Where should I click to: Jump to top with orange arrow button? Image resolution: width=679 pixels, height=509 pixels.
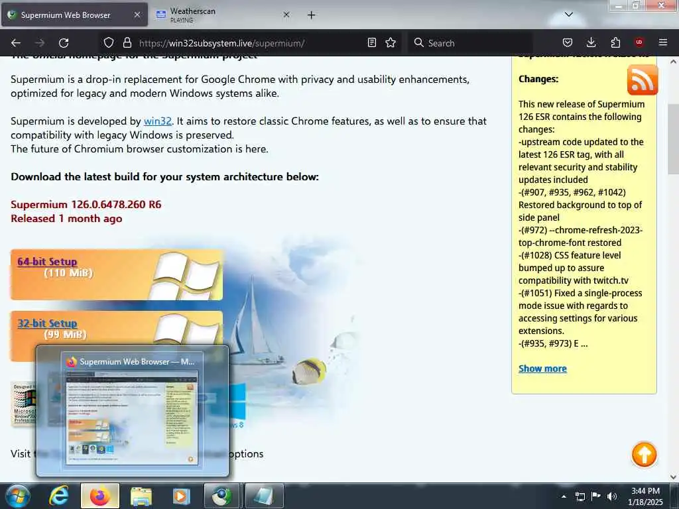coord(645,455)
